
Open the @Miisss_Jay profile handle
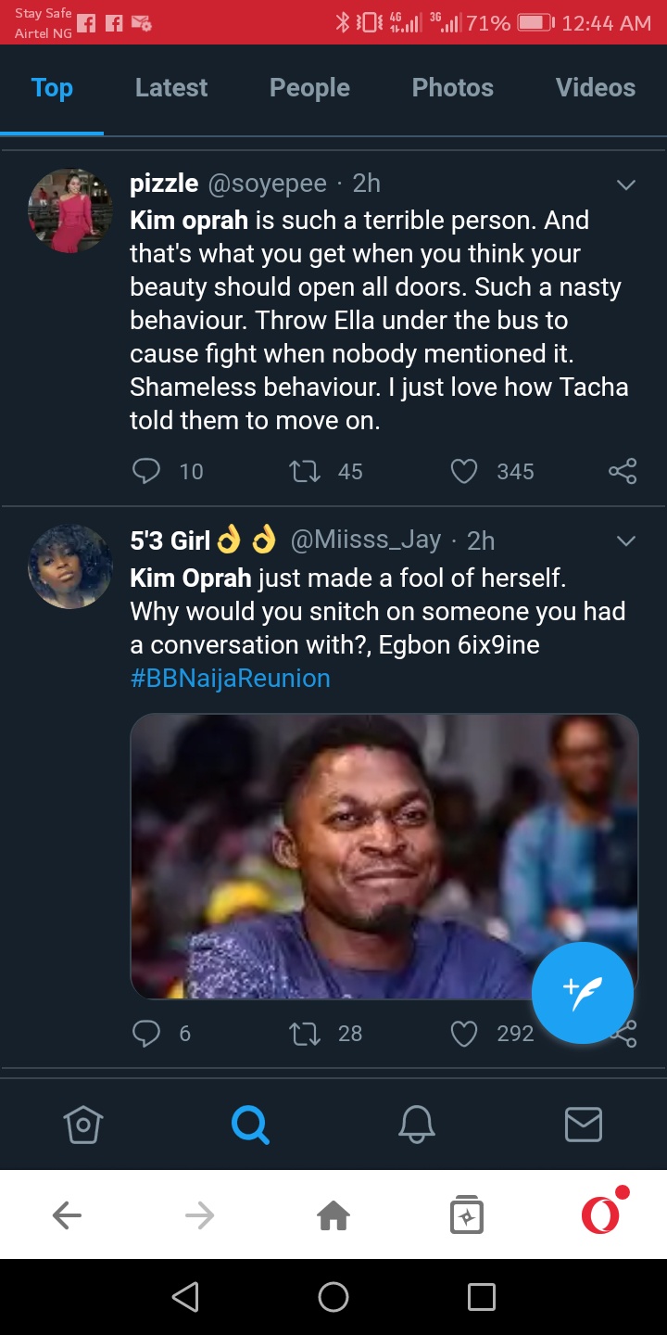(x=365, y=540)
